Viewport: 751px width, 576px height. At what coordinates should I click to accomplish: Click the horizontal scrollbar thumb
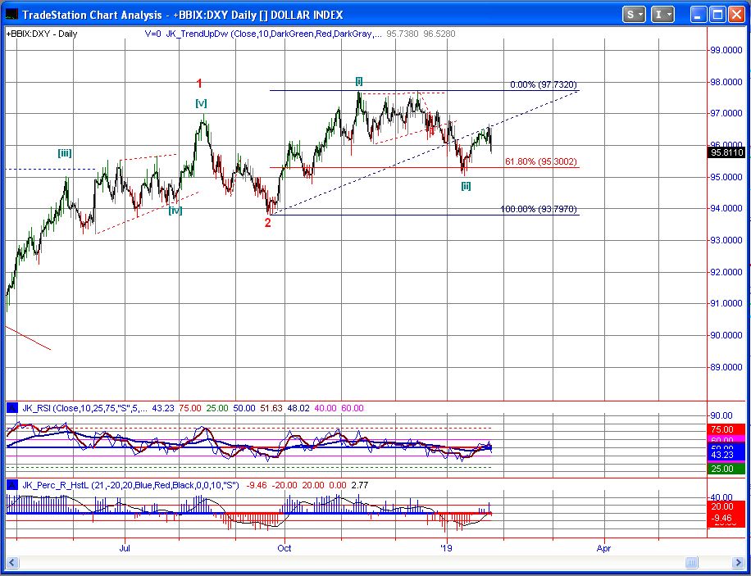[691, 561]
